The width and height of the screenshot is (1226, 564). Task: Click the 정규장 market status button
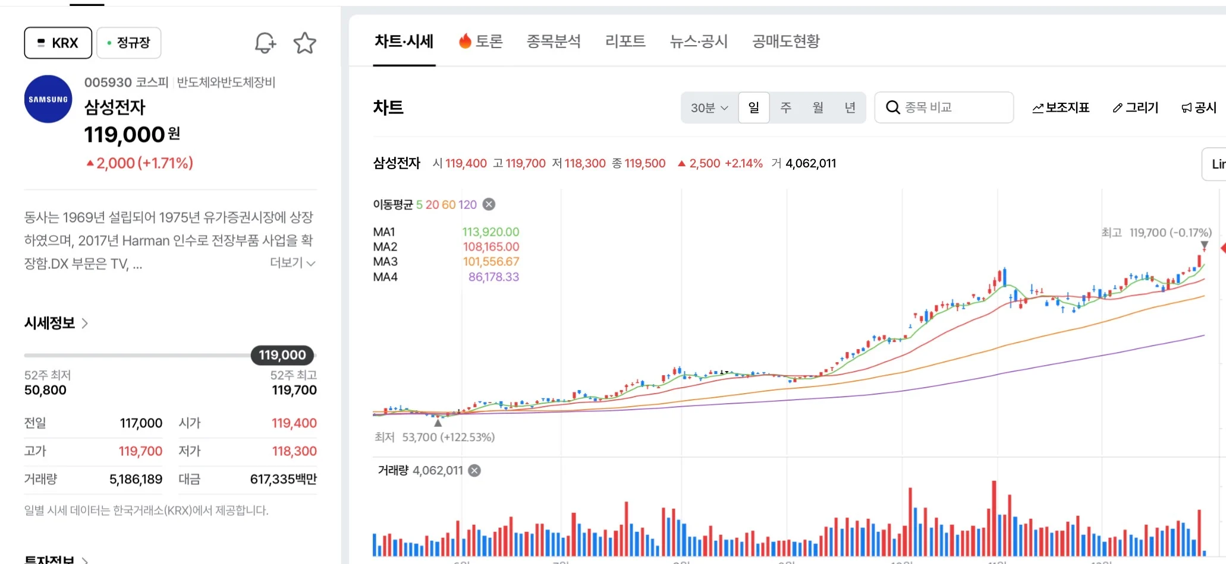(x=128, y=42)
